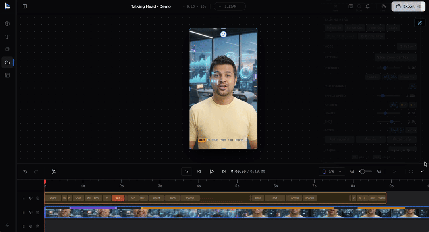Adjust the Intensity slider
This screenshot has height=232, width=429.
tap(388, 68)
